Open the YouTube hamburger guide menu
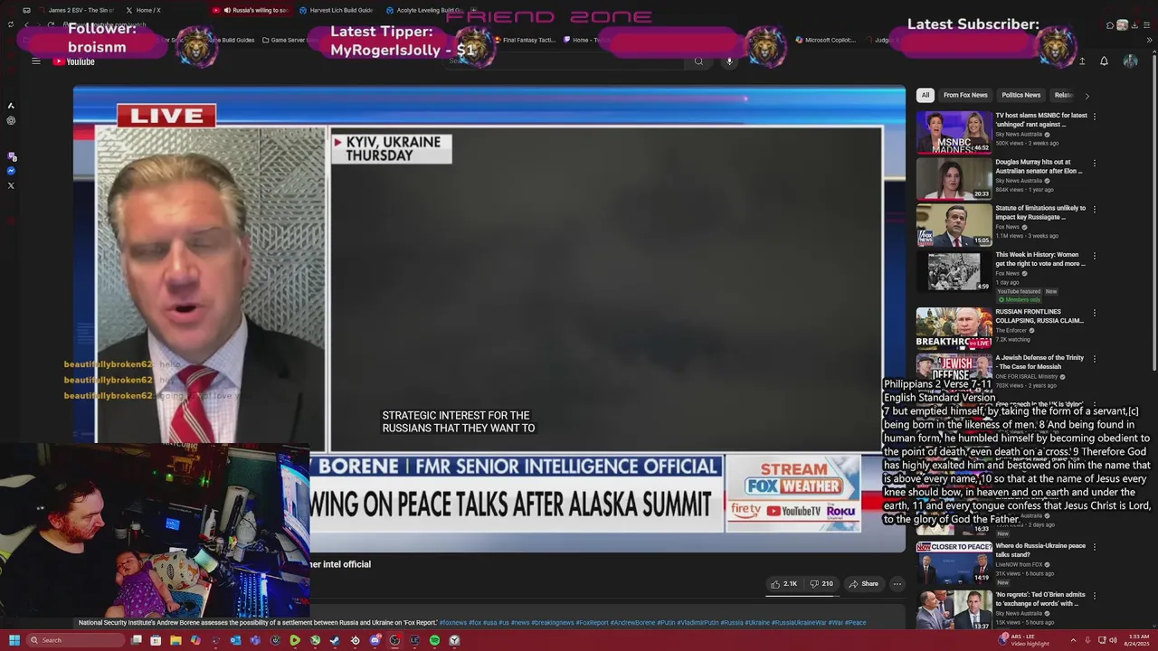 point(36,61)
